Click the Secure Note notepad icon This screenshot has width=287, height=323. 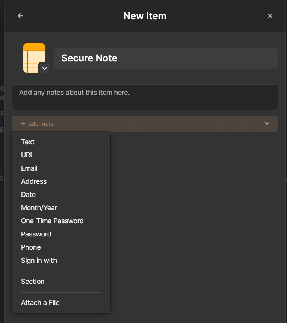click(33, 56)
